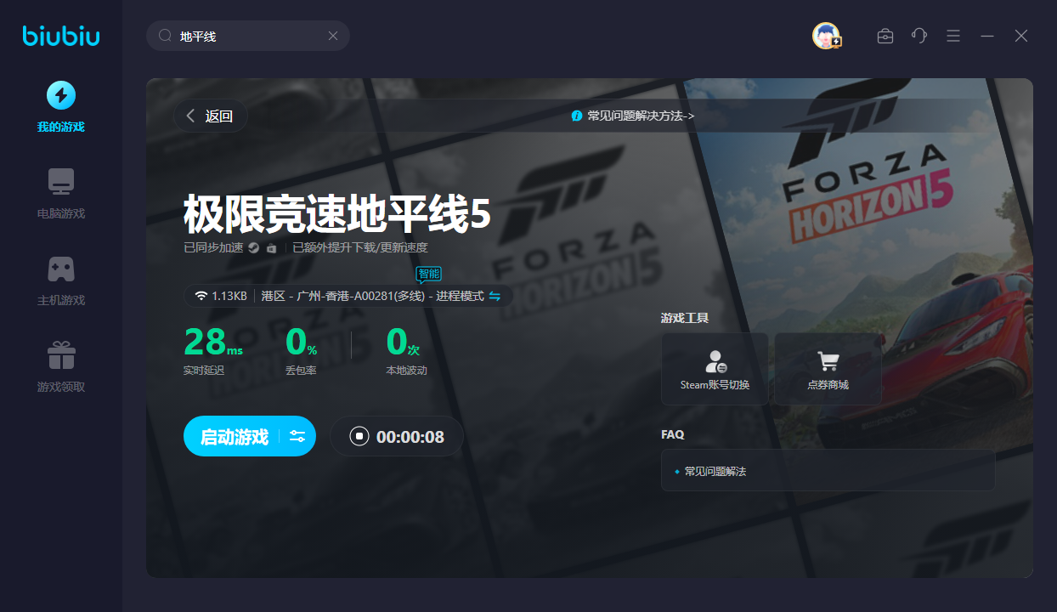
Task: Go back with the 返回 button
Action: (x=211, y=116)
